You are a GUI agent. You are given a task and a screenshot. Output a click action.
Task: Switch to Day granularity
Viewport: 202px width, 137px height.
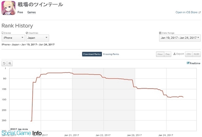(168, 54)
